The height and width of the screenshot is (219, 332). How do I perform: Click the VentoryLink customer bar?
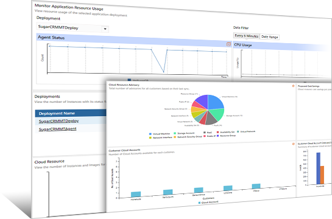(168, 192)
